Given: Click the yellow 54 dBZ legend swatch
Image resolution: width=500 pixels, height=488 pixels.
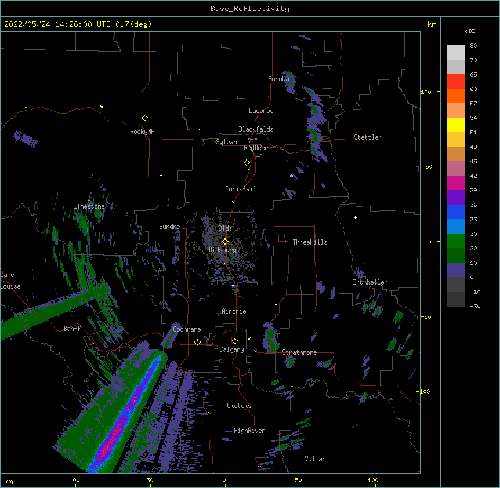Looking at the screenshot, I should click(456, 125).
